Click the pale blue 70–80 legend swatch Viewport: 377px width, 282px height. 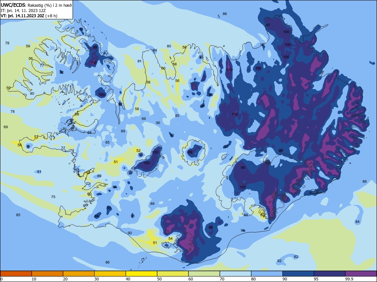[x=235, y=274]
